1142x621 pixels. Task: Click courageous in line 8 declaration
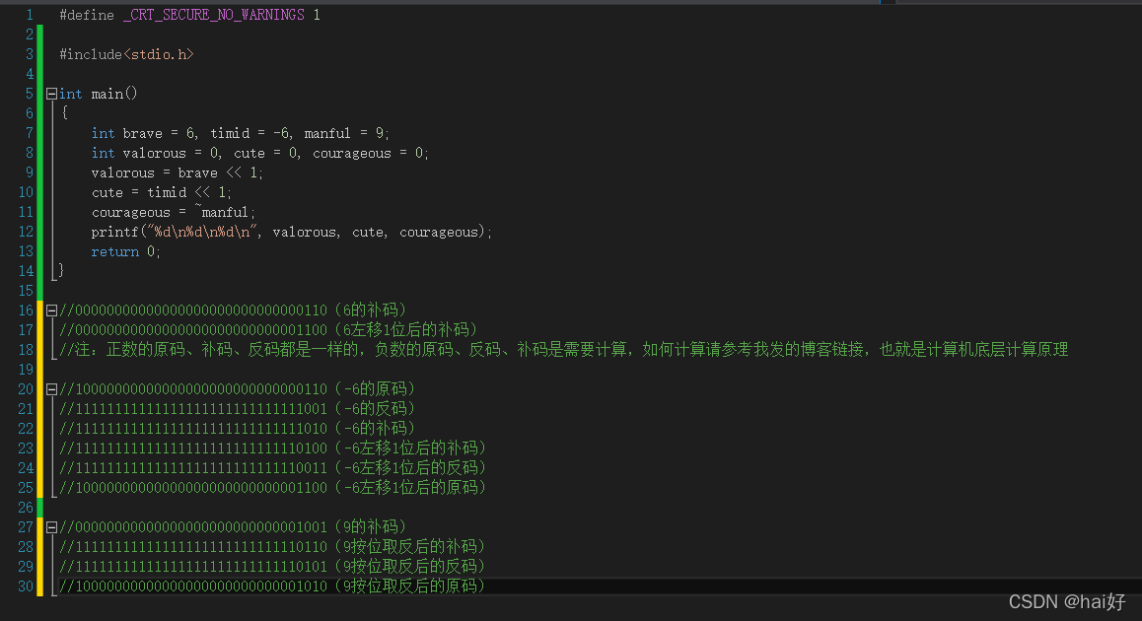pyautogui.click(x=352, y=153)
